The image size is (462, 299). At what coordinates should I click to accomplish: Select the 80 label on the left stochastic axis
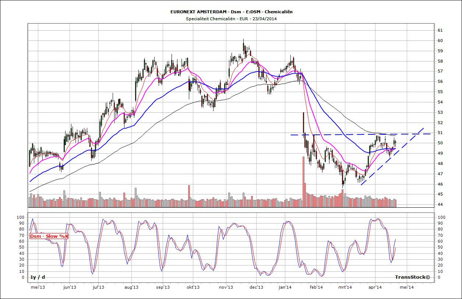pyautogui.click(x=22, y=229)
